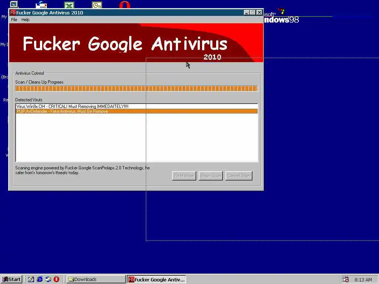Click the My Computer desktop icon
The image size is (379, 284).
pos(14,4)
